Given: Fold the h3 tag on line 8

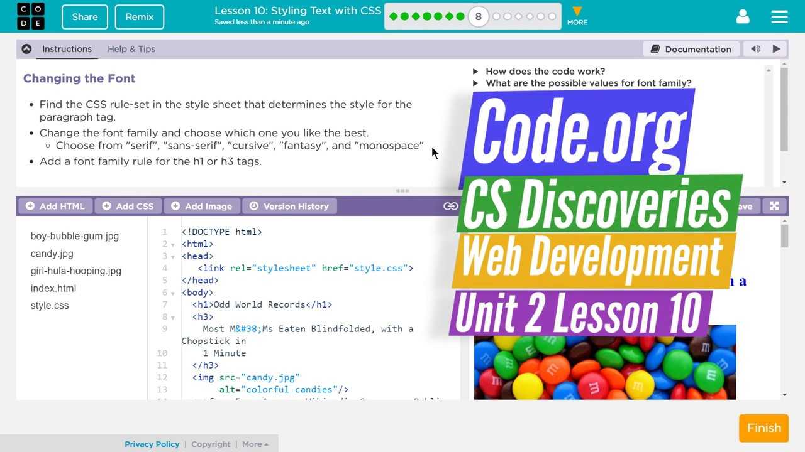Looking at the screenshot, I should coord(173,318).
